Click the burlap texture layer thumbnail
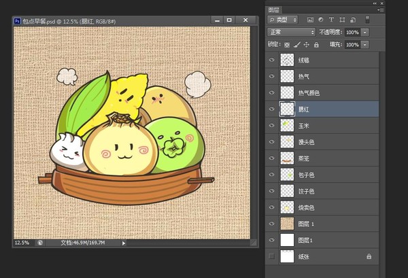Image resolution: width=408 pixels, height=278 pixels. pos(287,224)
